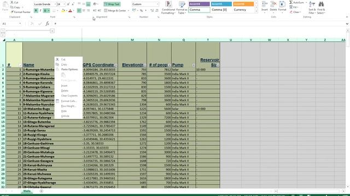
Task: Click the Borders icon
Action: [x=54, y=10]
